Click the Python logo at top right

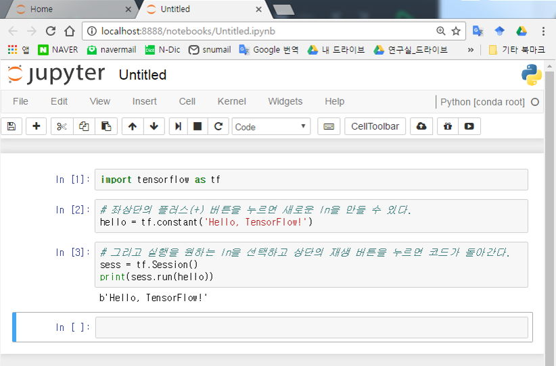click(x=531, y=75)
